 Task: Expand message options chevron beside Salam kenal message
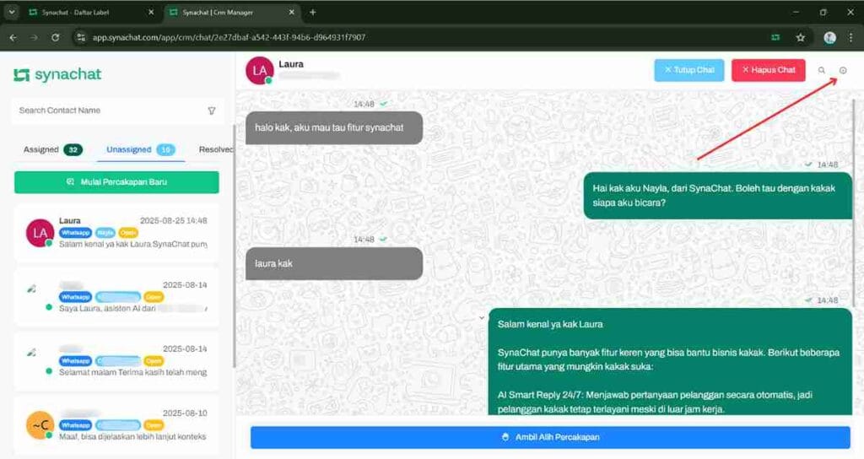tap(482, 318)
